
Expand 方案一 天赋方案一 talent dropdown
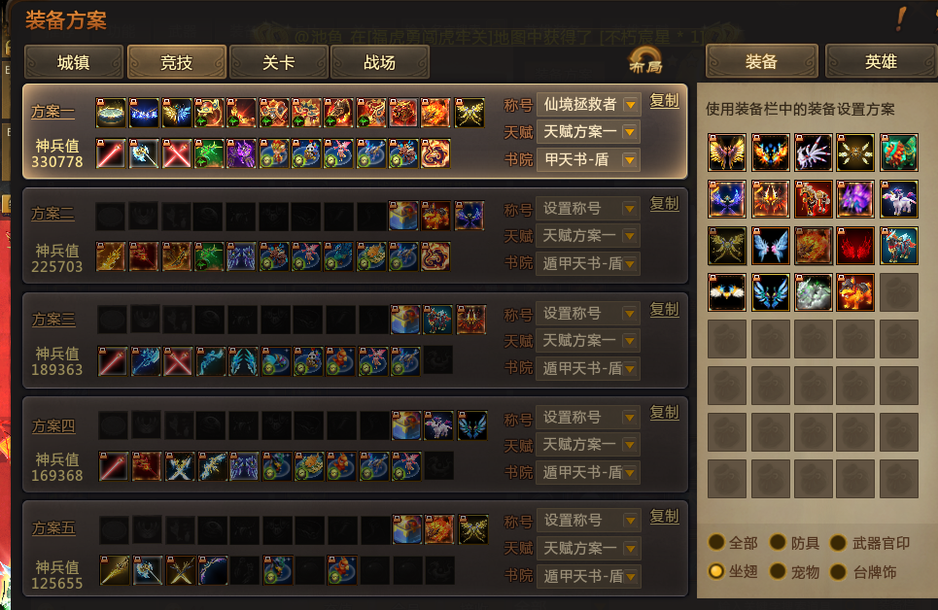click(589, 131)
